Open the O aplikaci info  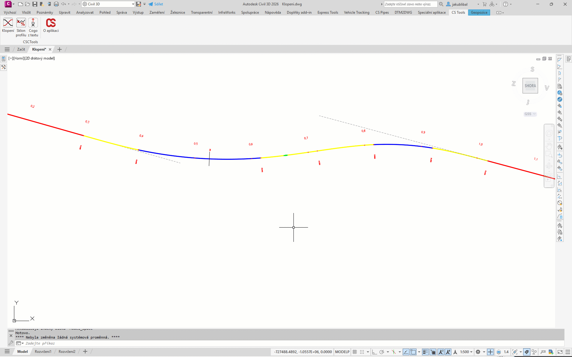point(51,23)
